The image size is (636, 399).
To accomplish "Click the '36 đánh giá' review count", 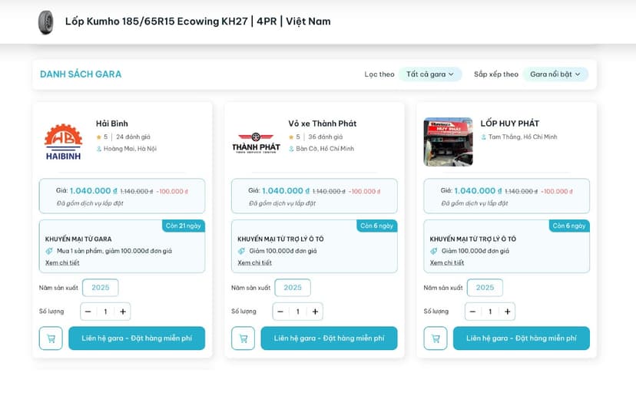I will click(x=326, y=137).
